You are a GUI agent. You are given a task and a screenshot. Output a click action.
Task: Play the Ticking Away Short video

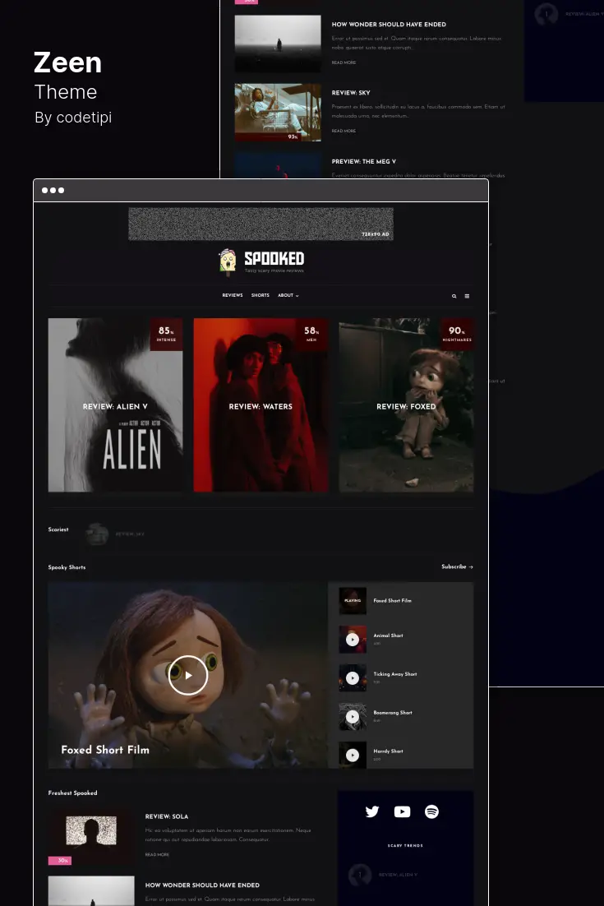tap(353, 677)
